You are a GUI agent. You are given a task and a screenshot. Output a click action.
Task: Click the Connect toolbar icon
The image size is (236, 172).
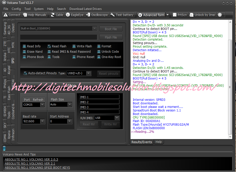coord(12,15)
